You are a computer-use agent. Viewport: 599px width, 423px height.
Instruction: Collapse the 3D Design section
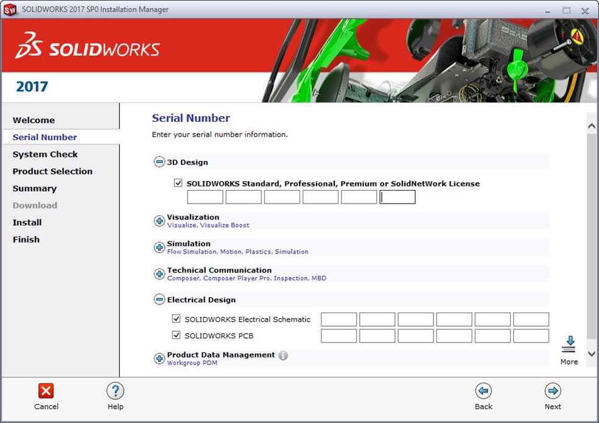point(159,162)
